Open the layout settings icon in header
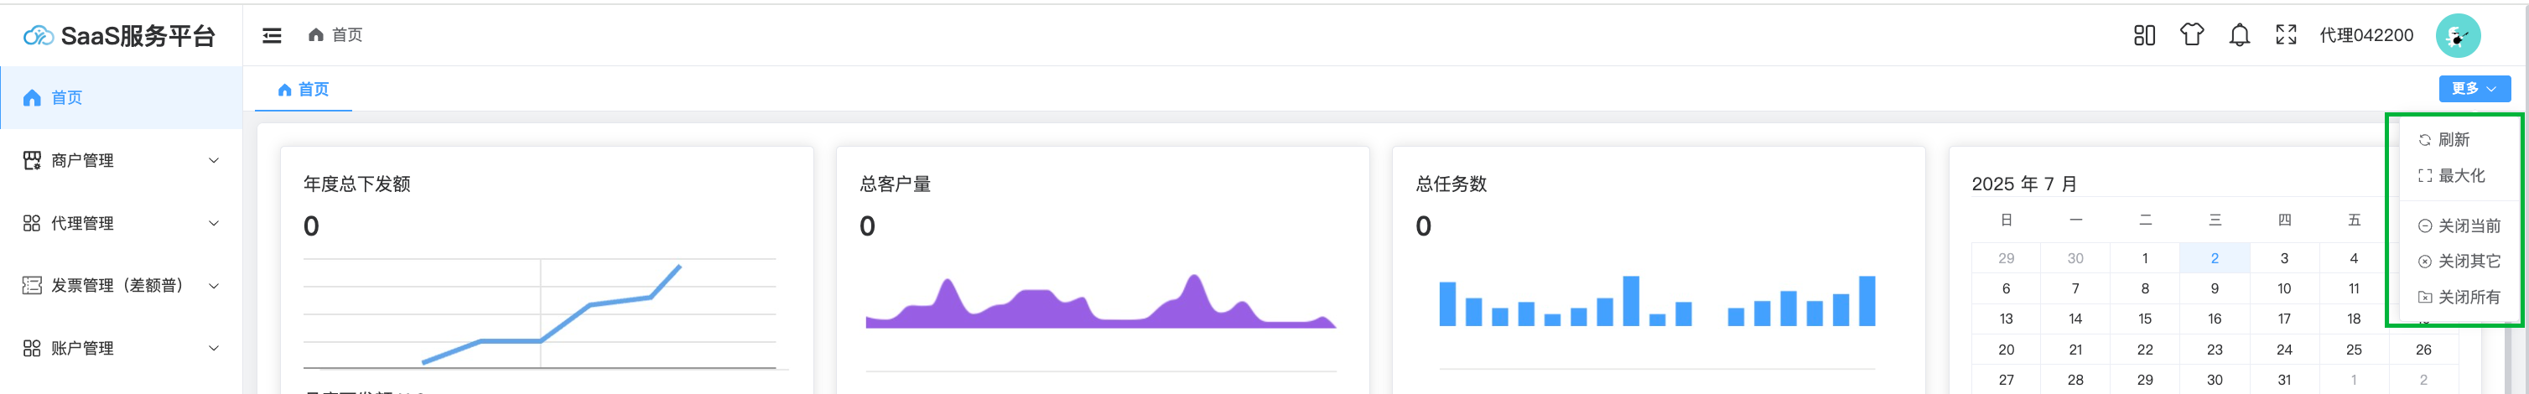 pos(2144,35)
